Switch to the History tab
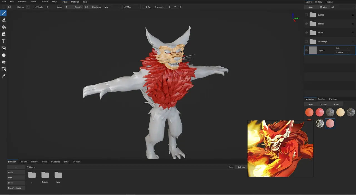 (318, 2)
